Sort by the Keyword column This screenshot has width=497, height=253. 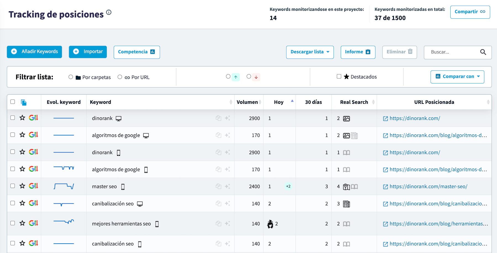(x=160, y=102)
